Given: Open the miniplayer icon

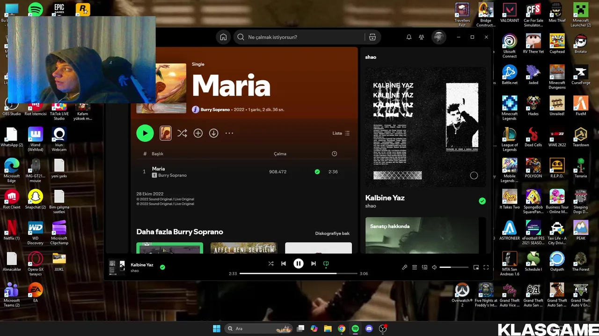Looking at the screenshot, I should [x=476, y=267].
